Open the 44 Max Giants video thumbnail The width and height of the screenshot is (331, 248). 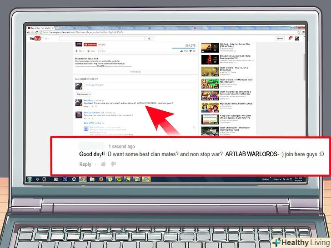click(x=210, y=84)
